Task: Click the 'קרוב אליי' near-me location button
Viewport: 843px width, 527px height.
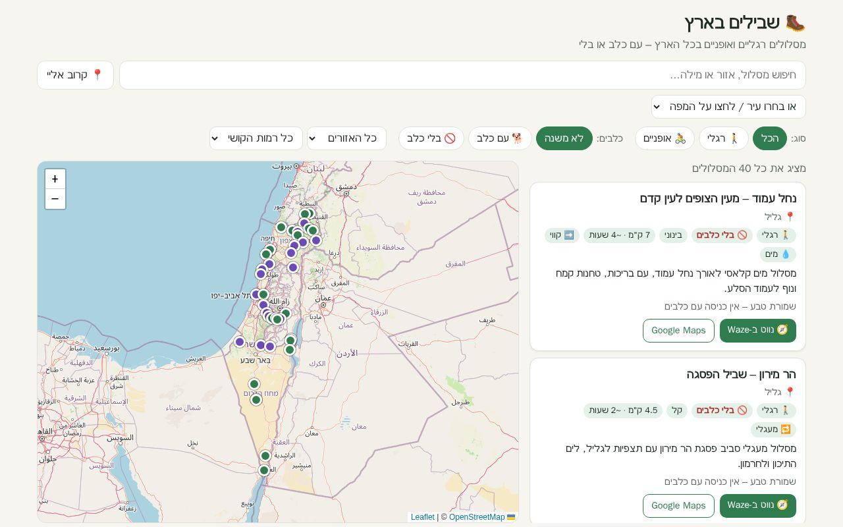Action: coord(75,75)
